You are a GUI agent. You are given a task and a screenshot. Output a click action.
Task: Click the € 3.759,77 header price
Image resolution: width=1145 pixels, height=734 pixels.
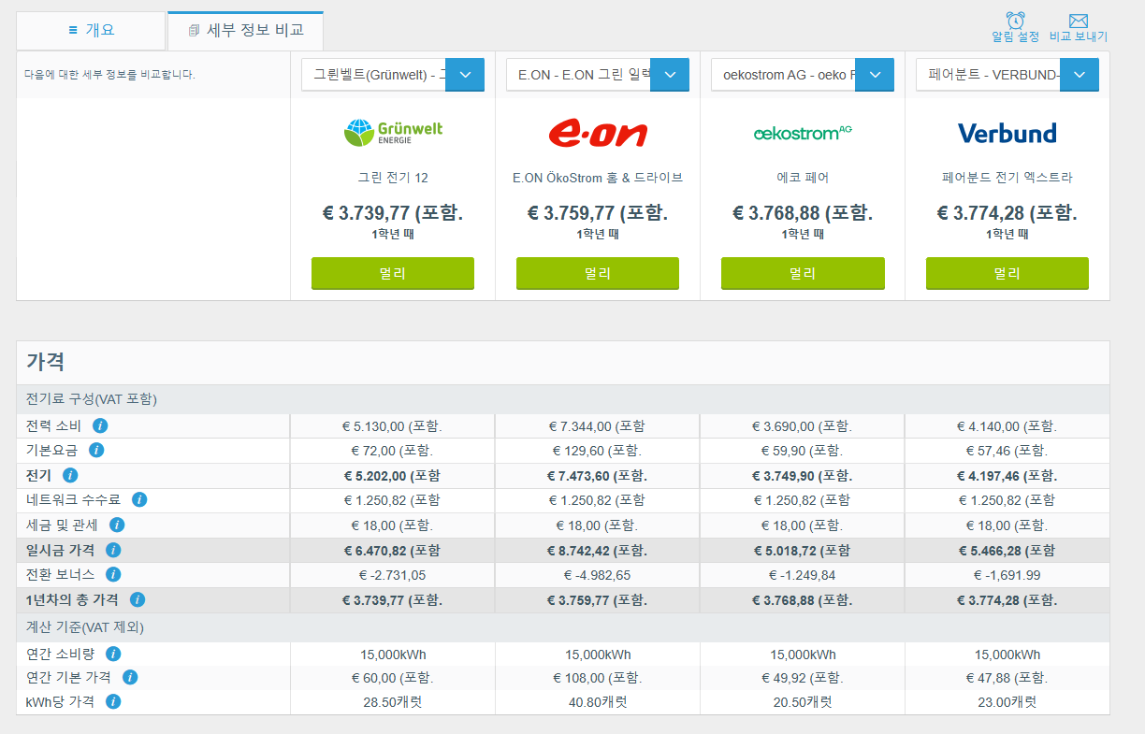(x=598, y=213)
